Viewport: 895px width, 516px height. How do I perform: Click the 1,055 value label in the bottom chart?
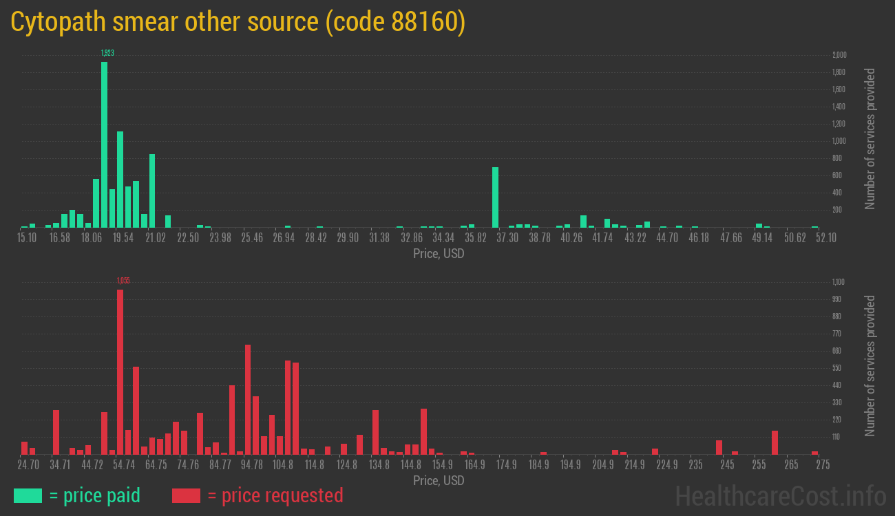coord(123,281)
